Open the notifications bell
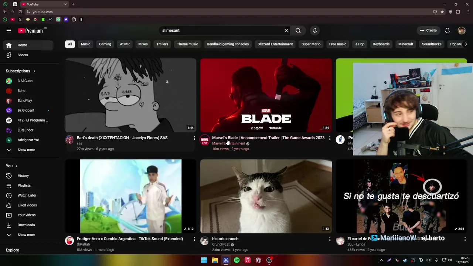 pos(447,31)
